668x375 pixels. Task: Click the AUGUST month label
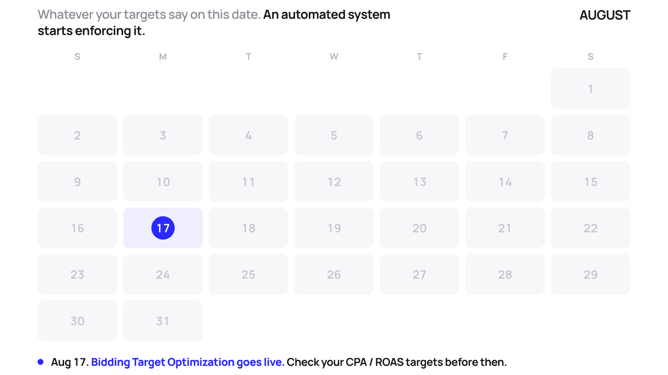point(605,15)
